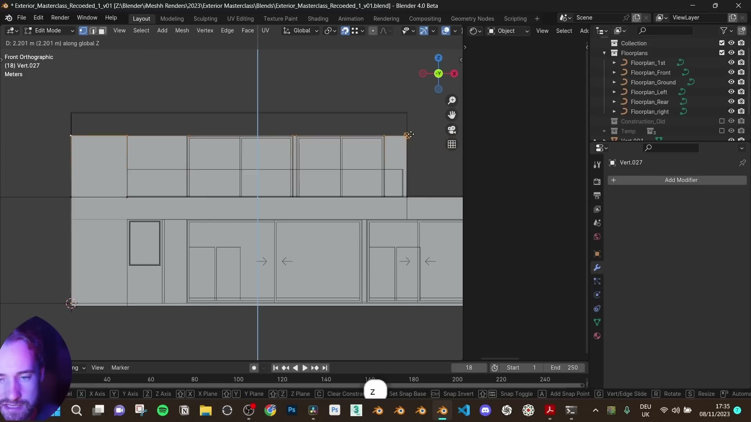Click the pan view hand gizmo
Screen dimensions: 751x422
pos(452,115)
